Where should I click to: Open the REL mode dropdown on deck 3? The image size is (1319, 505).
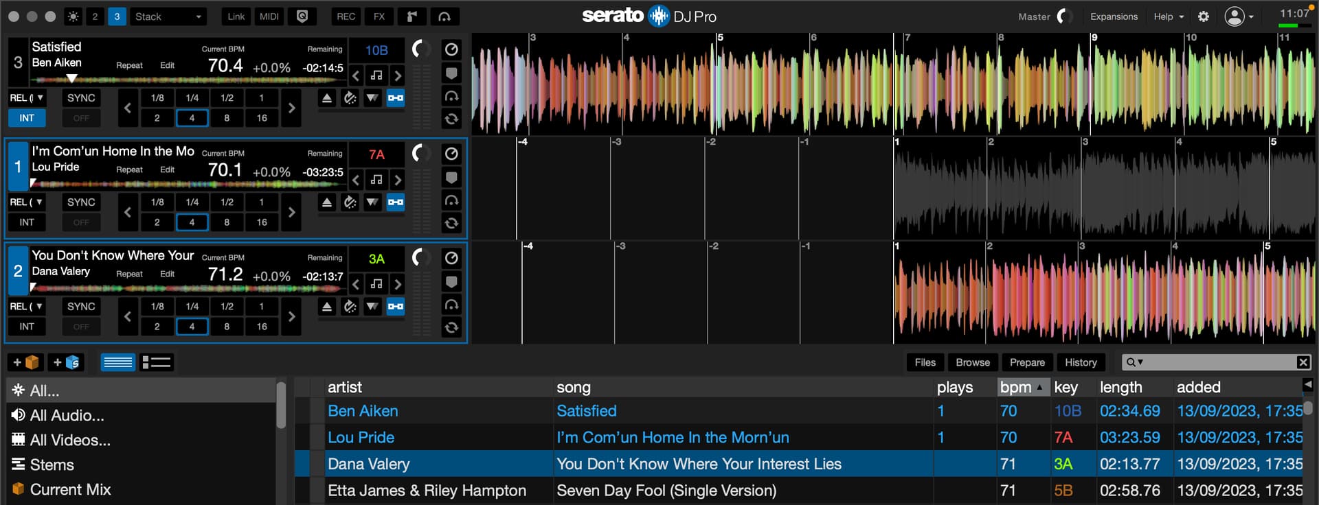click(x=27, y=98)
